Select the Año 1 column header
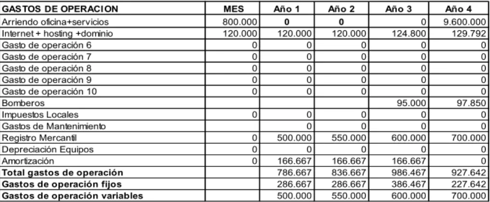This screenshot has width=490, height=202. (x=286, y=9)
